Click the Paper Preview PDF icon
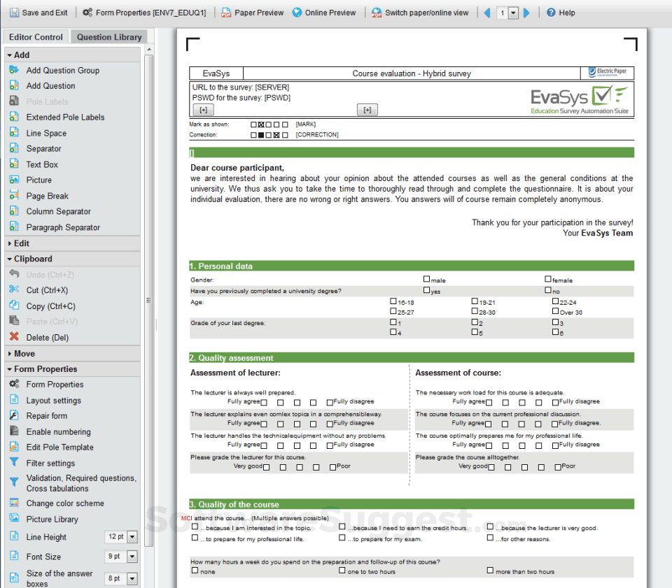This screenshot has height=588, width=672. pos(226,13)
